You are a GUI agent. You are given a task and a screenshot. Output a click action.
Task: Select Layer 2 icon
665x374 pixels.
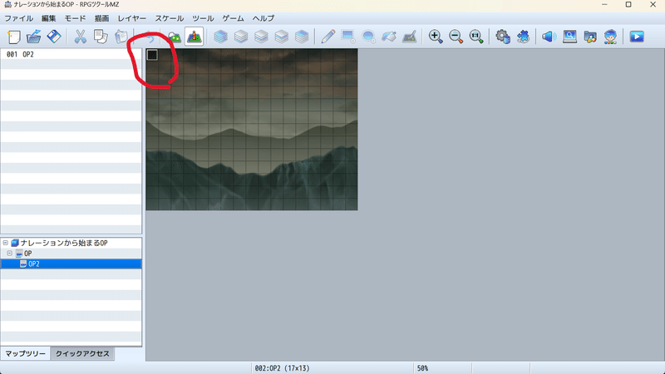[261, 37]
